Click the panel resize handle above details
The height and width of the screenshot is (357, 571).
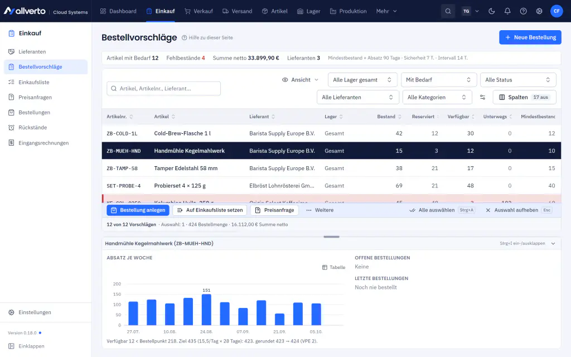pos(331,237)
